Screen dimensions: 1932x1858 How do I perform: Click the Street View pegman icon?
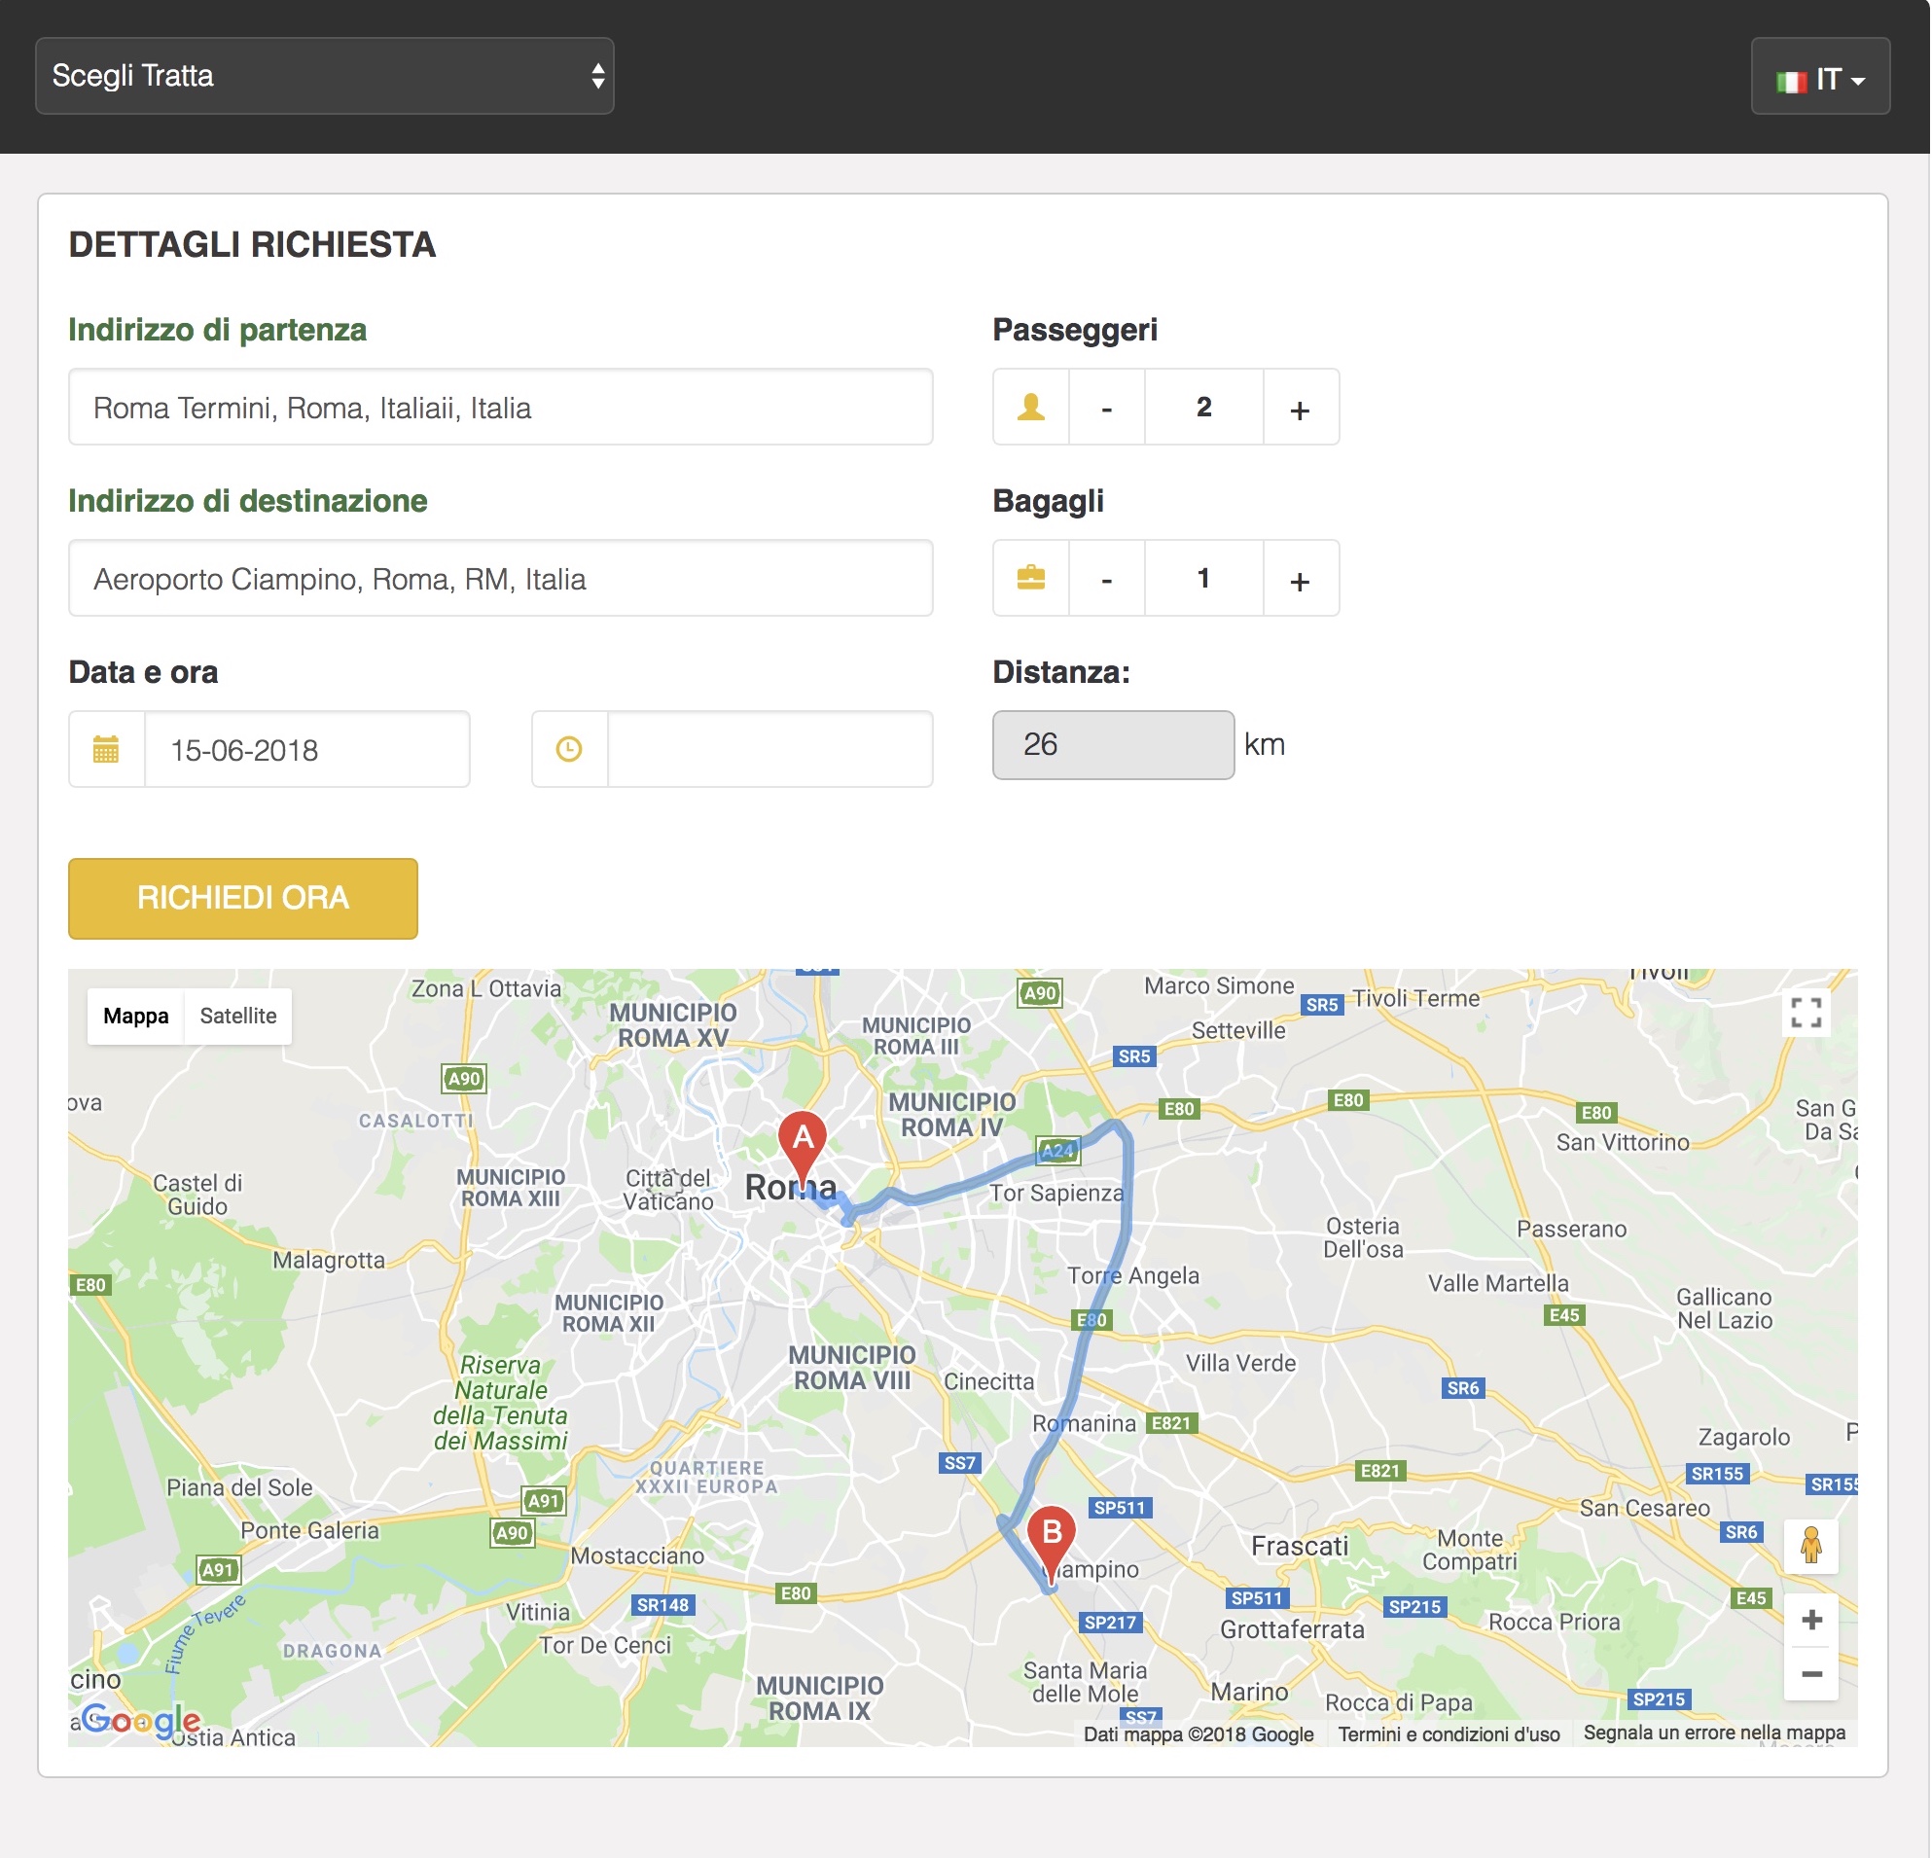(x=1810, y=1545)
